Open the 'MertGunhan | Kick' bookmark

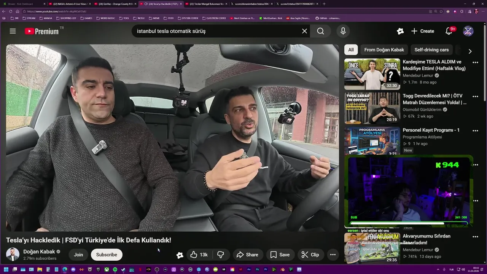point(271,18)
